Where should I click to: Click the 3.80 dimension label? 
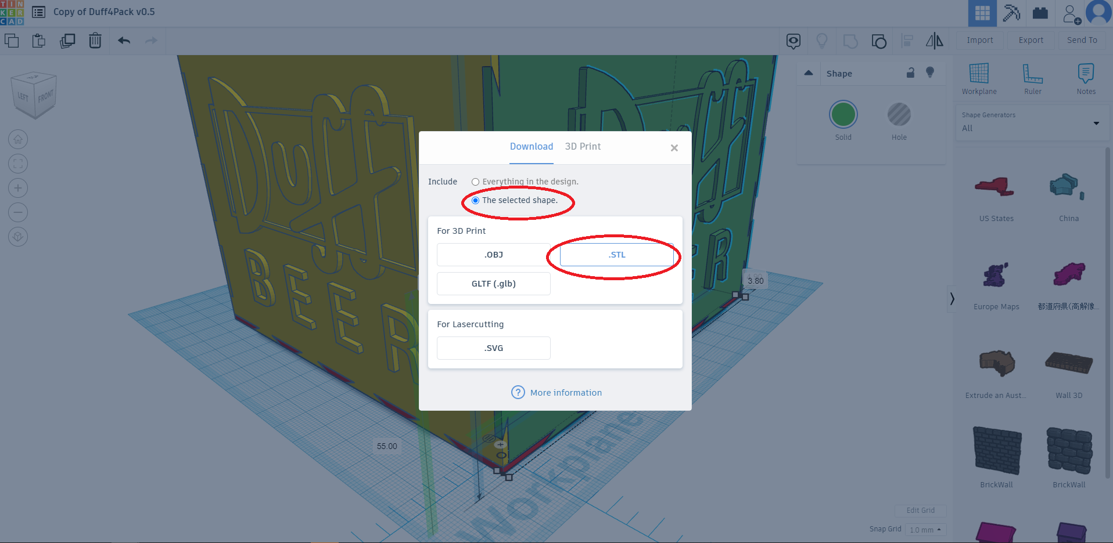coord(756,281)
